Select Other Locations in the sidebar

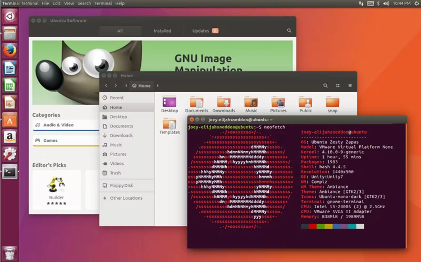[126, 198]
